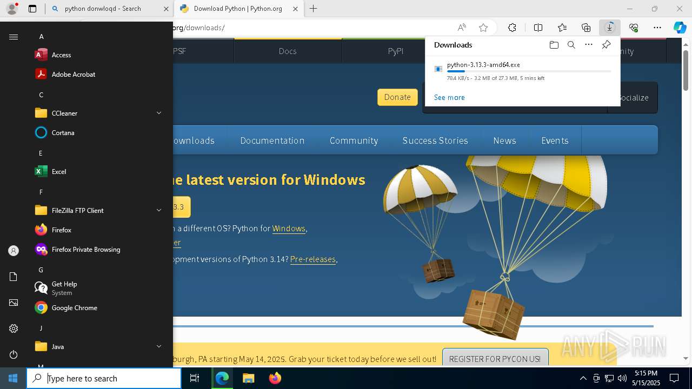Select the Download Python tab
The image size is (692, 389).
click(x=238, y=9)
